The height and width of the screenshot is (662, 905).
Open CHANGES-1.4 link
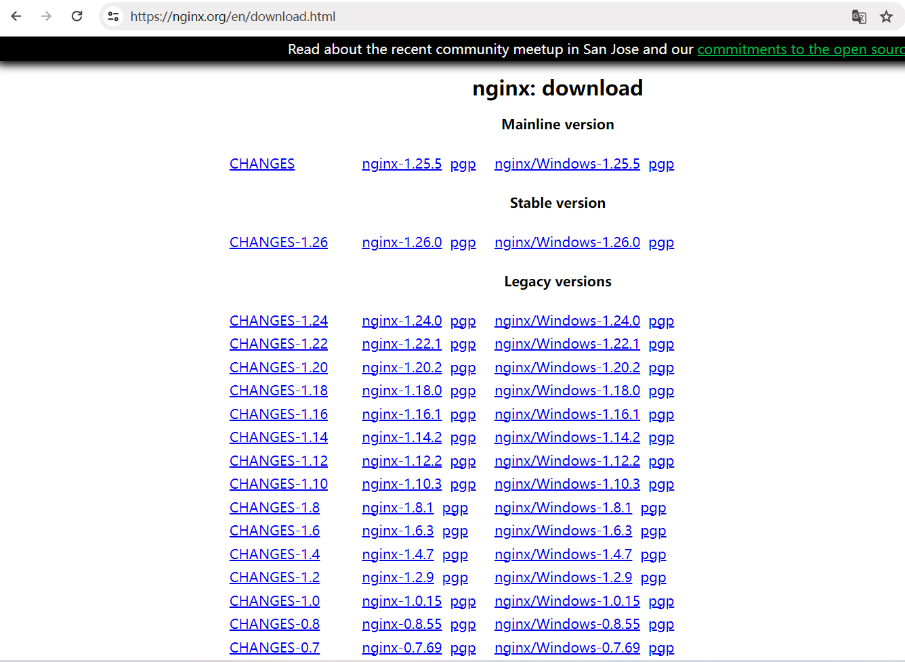274,554
